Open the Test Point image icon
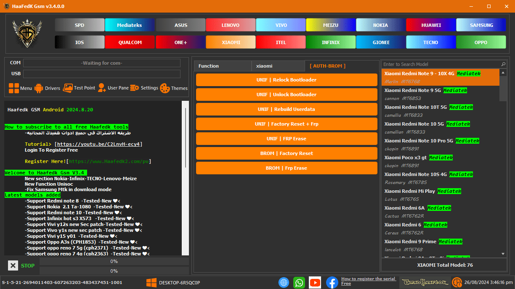This screenshot has height=289, width=515. (68, 88)
